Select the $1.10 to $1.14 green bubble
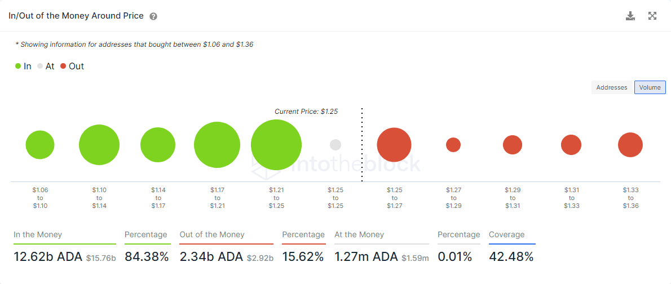 (x=99, y=145)
